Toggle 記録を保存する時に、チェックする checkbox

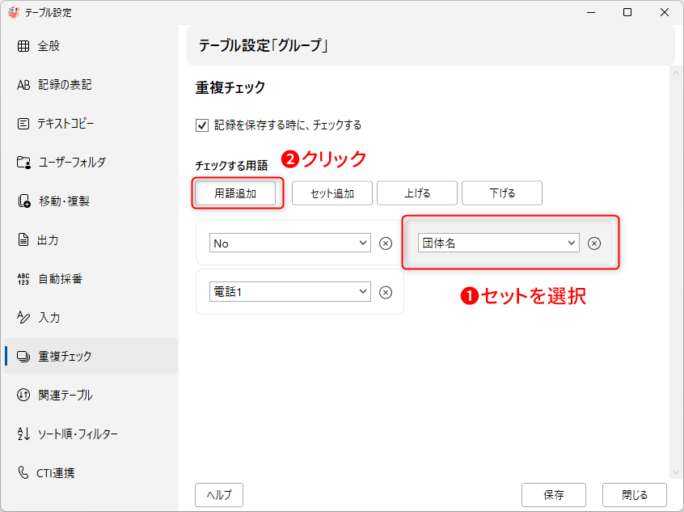(202, 125)
